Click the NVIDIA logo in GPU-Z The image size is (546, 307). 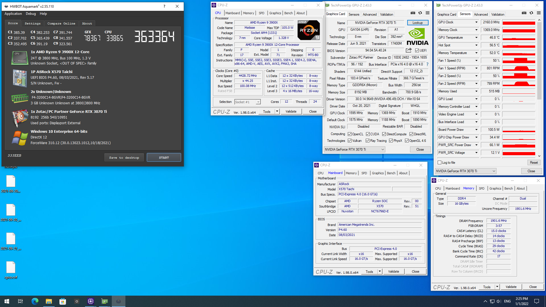(417, 37)
